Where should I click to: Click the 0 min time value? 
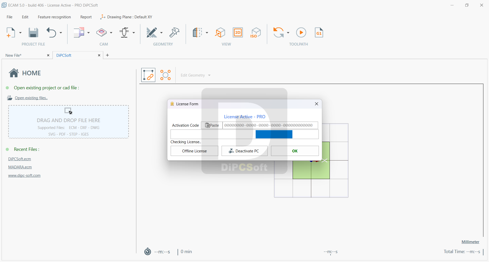point(186,252)
